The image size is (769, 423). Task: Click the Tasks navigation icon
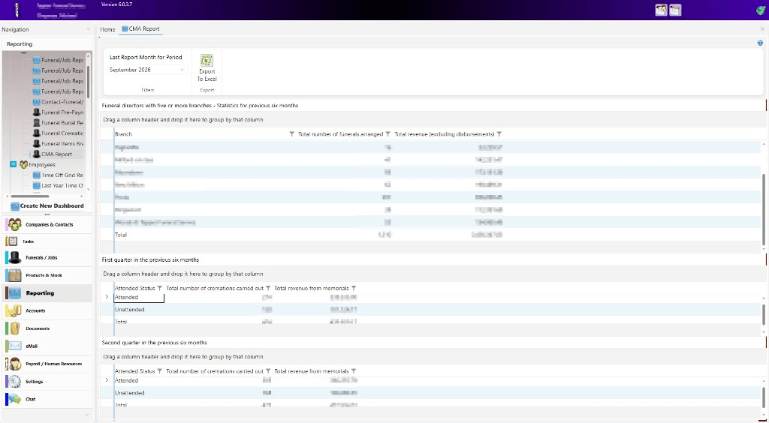coord(11,241)
